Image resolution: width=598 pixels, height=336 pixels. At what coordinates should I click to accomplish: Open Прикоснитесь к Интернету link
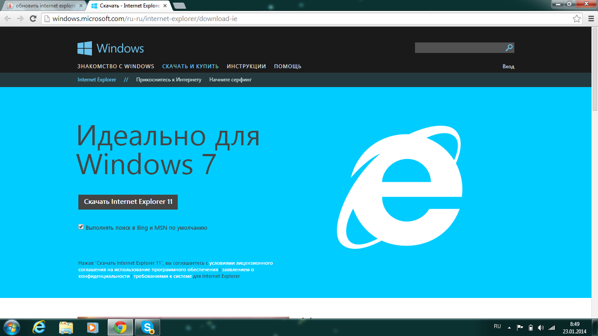(x=169, y=80)
